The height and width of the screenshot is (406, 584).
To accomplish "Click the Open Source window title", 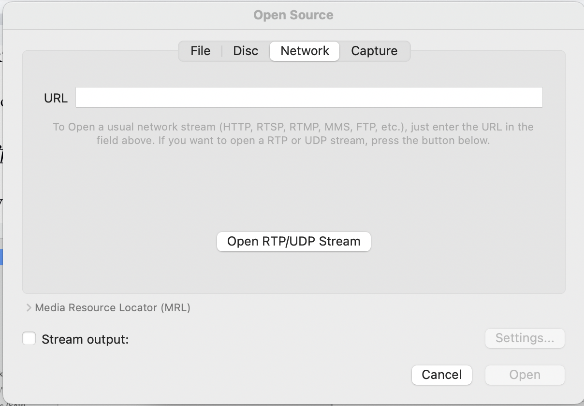I will point(293,15).
